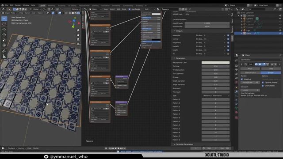
Task: Open the Type pattern dropdown
Action: [215, 96]
